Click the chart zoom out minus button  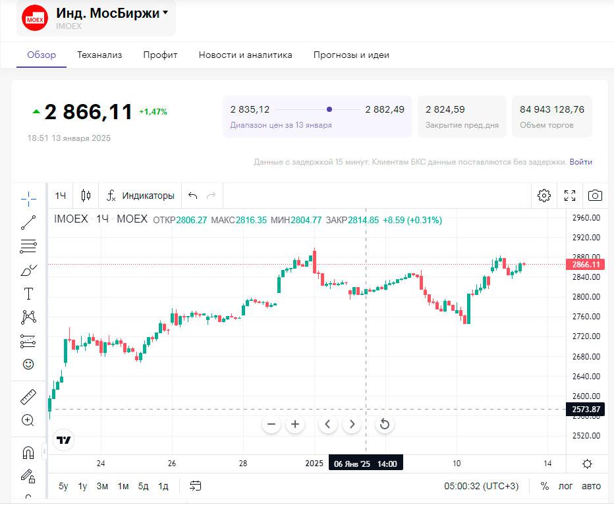(x=271, y=424)
